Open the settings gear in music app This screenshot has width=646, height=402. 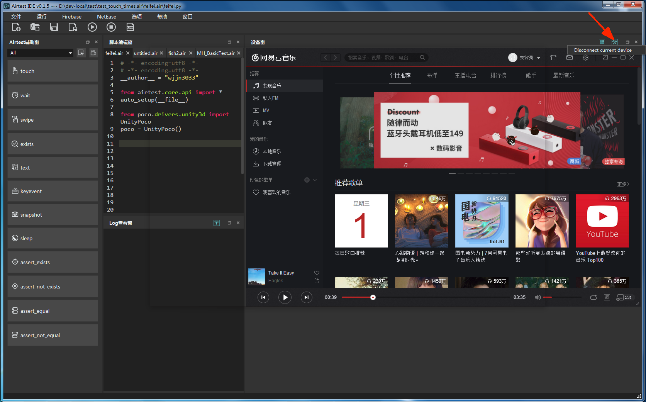point(586,58)
